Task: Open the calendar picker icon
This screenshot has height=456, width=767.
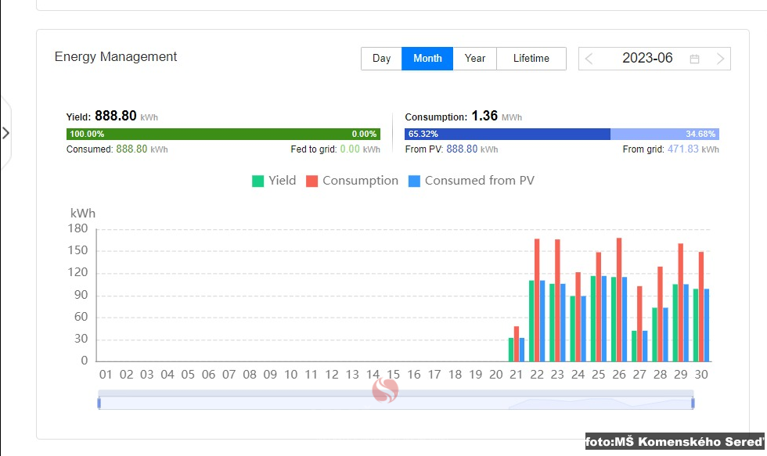Action: tap(694, 59)
